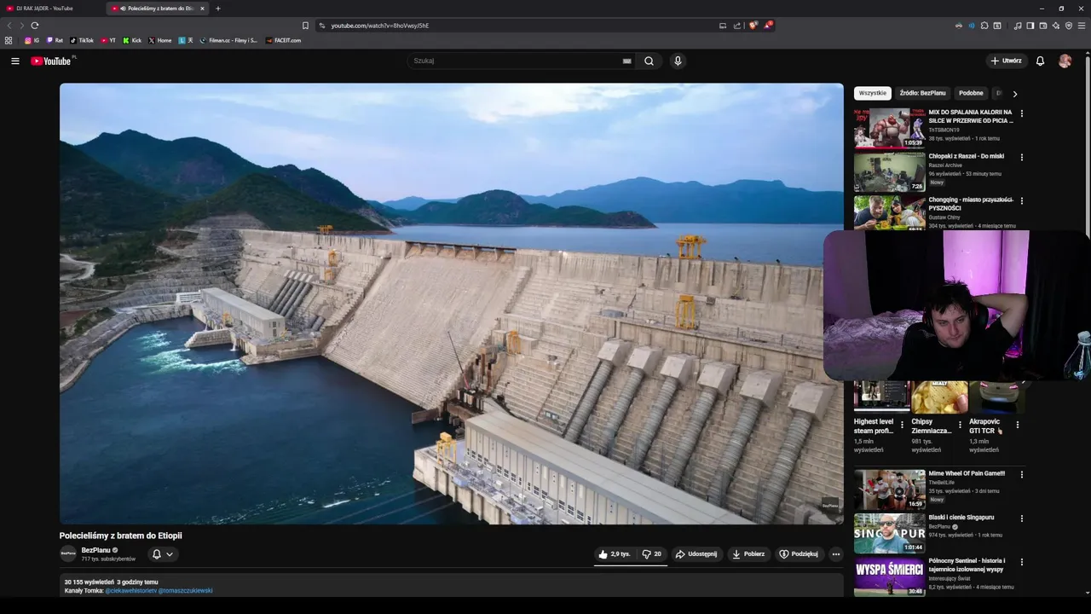Open on-screen keyboard icon in search box

pyautogui.click(x=626, y=61)
